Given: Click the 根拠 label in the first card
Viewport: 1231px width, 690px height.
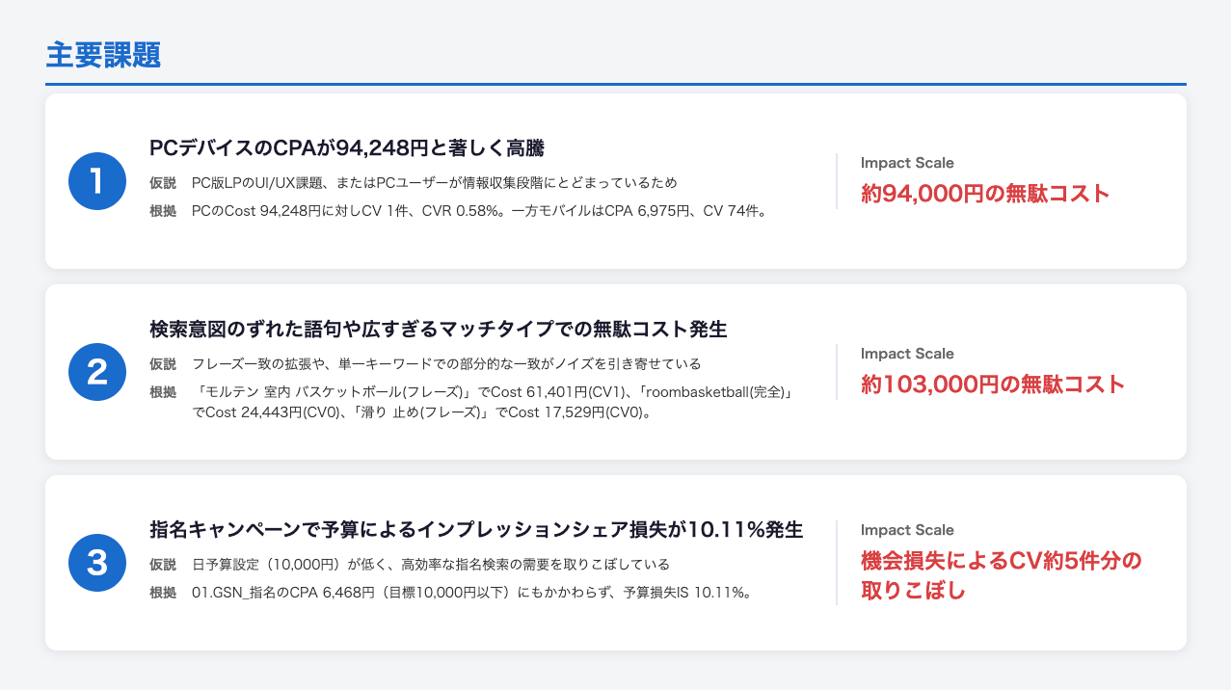Looking at the screenshot, I should [x=163, y=210].
